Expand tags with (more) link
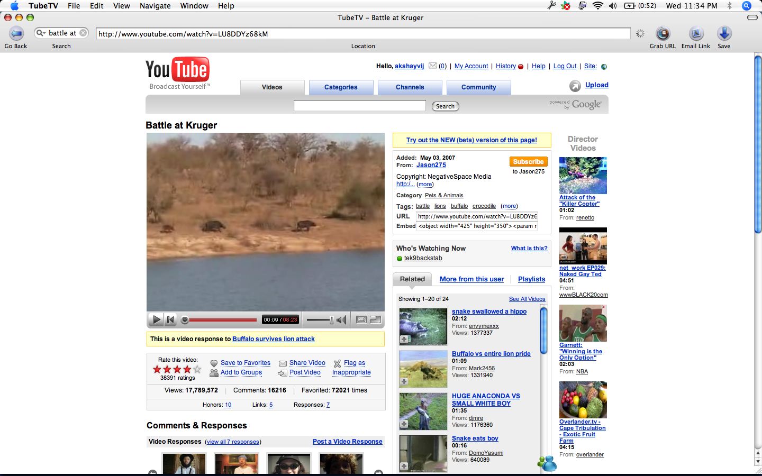 509,206
